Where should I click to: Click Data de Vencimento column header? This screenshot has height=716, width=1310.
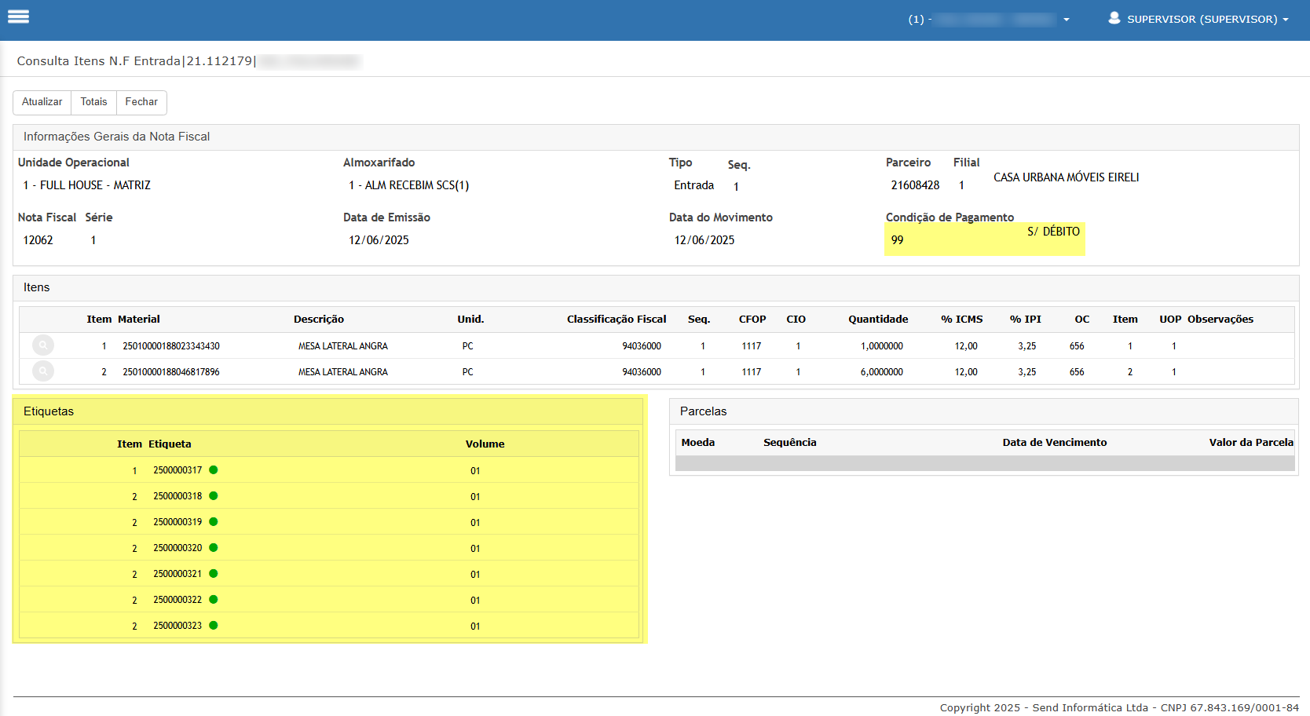[1055, 443]
